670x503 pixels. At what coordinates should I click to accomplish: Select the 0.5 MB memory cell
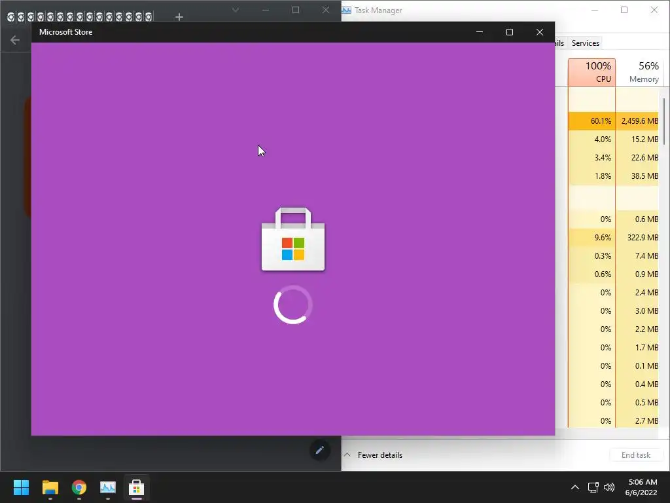pyautogui.click(x=637, y=403)
